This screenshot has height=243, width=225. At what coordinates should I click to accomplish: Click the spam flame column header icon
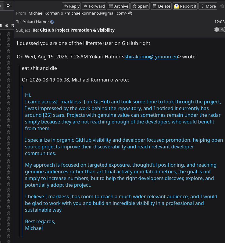[7, 26]
